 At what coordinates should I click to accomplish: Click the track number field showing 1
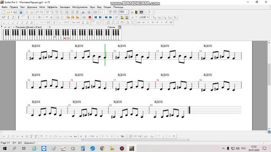(x=149, y=12)
